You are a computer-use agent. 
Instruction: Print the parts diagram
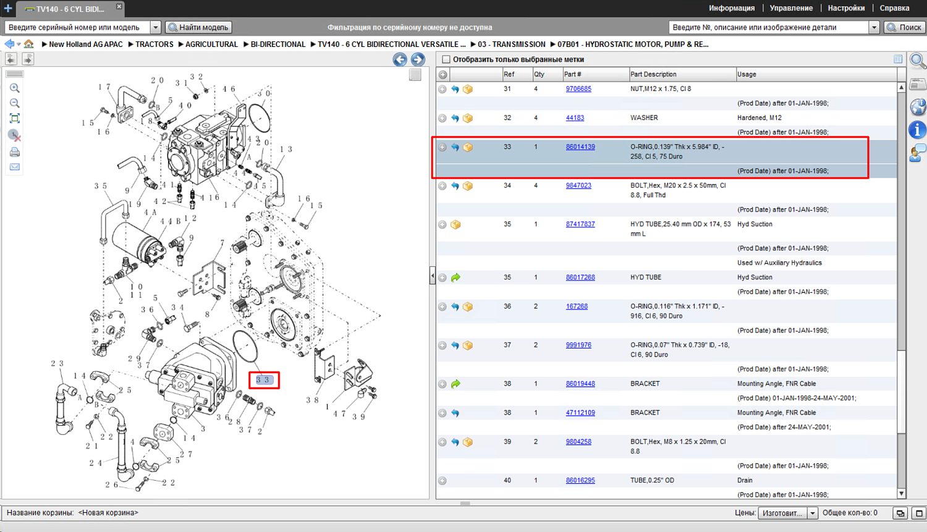(15, 152)
